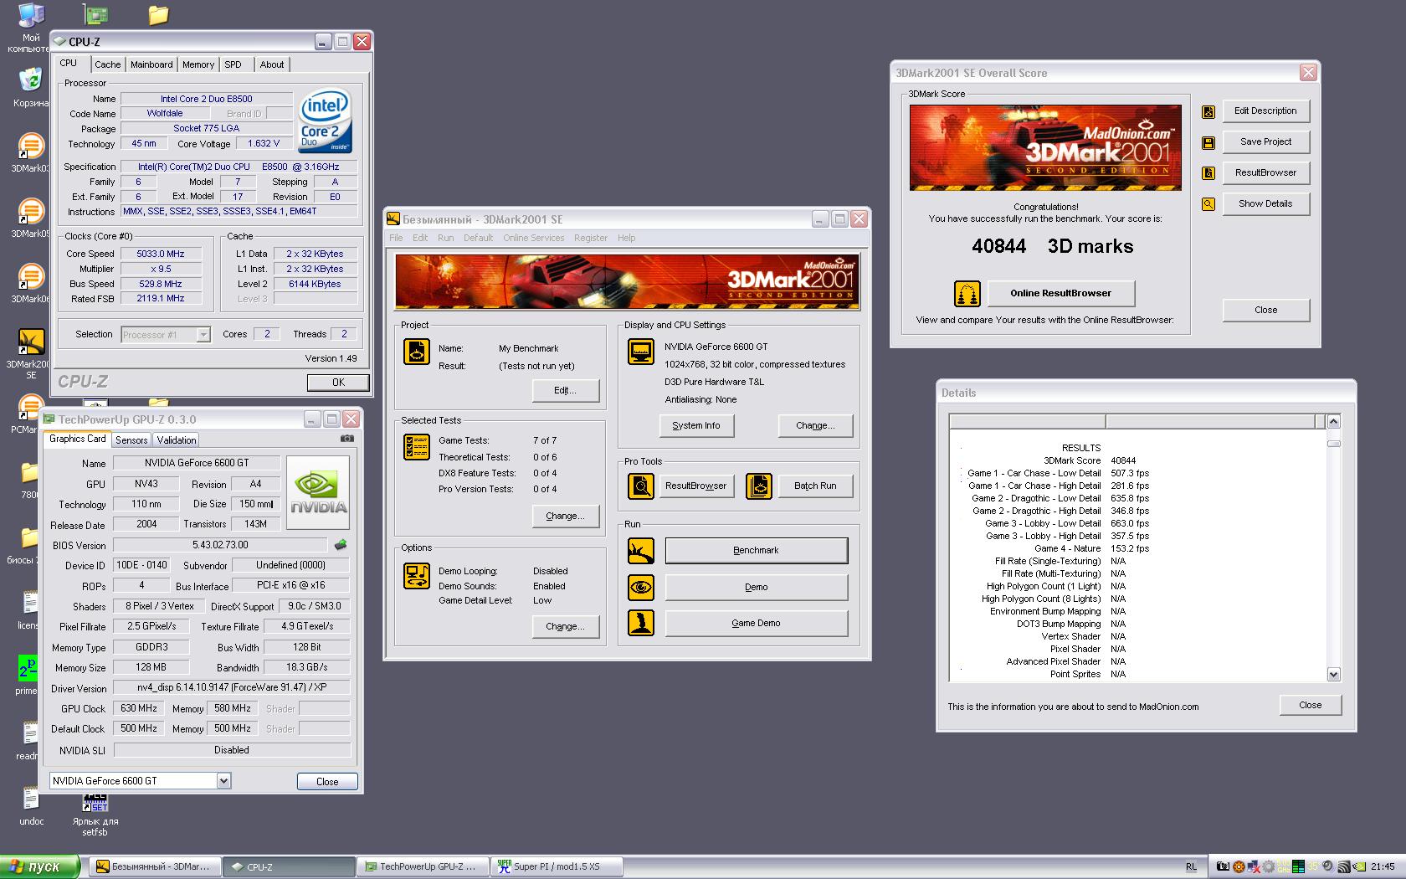Click the ResultBrowser Pro Tools icon
The width and height of the screenshot is (1406, 879).
click(641, 486)
